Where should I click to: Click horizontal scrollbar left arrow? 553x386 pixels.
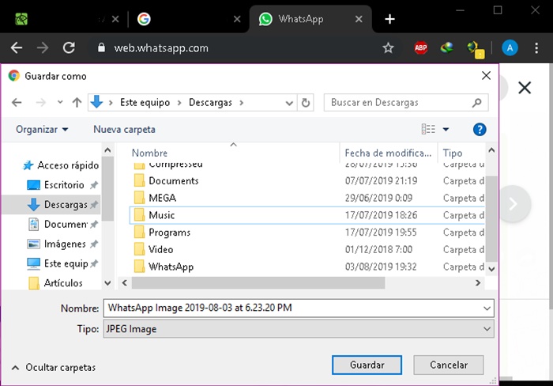[x=125, y=283]
